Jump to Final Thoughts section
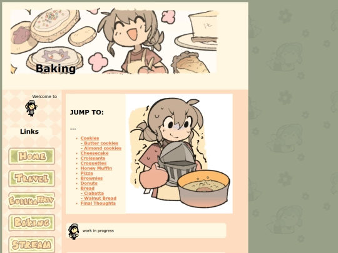 tap(98, 203)
